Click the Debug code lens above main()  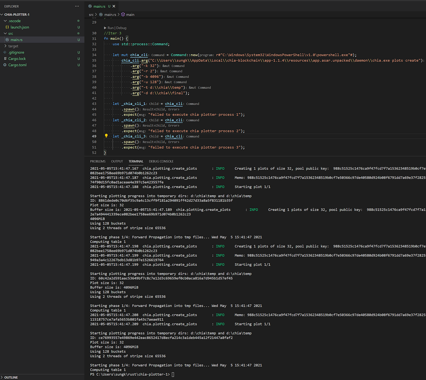coord(121,28)
